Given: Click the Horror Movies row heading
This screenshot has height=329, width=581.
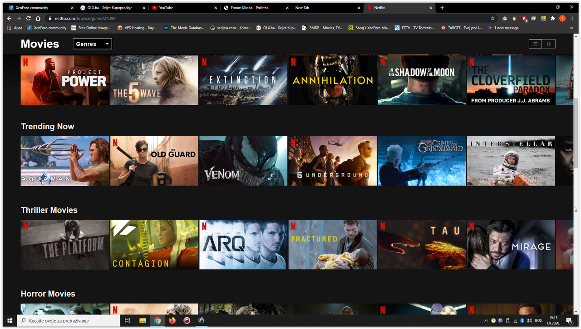Looking at the screenshot, I should point(48,294).
